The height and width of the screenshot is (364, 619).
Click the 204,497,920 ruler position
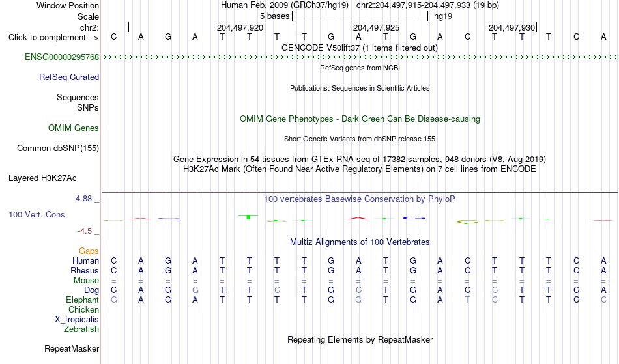(x=240, y=27)
